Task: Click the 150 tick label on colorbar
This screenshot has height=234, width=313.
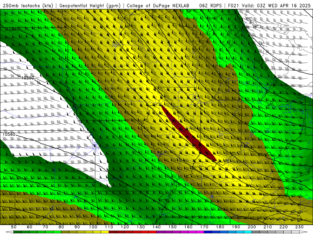Action: pos(173,227)
